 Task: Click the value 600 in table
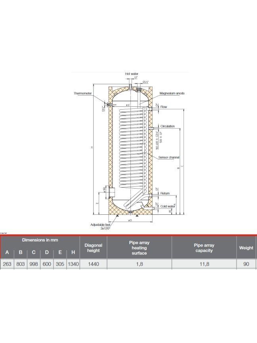tap(47, 264)
